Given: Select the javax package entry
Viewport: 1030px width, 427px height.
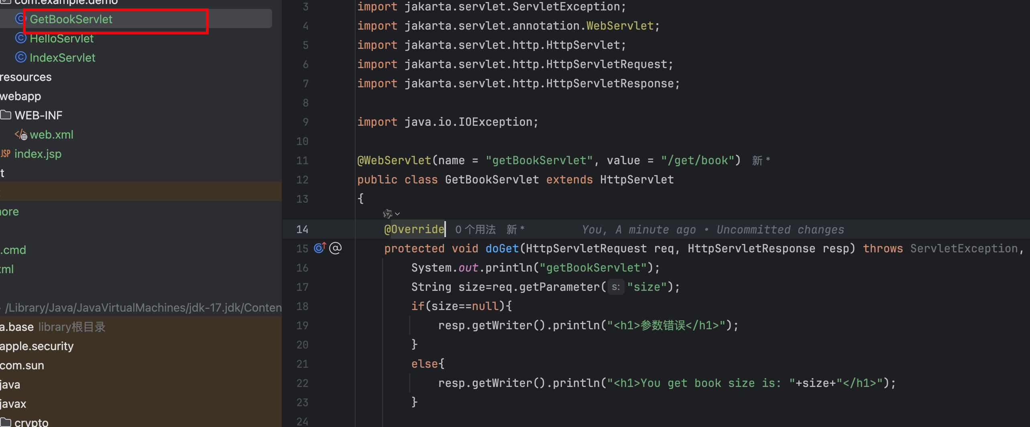Looking at the screenshot, I should (x=13, y=404).
